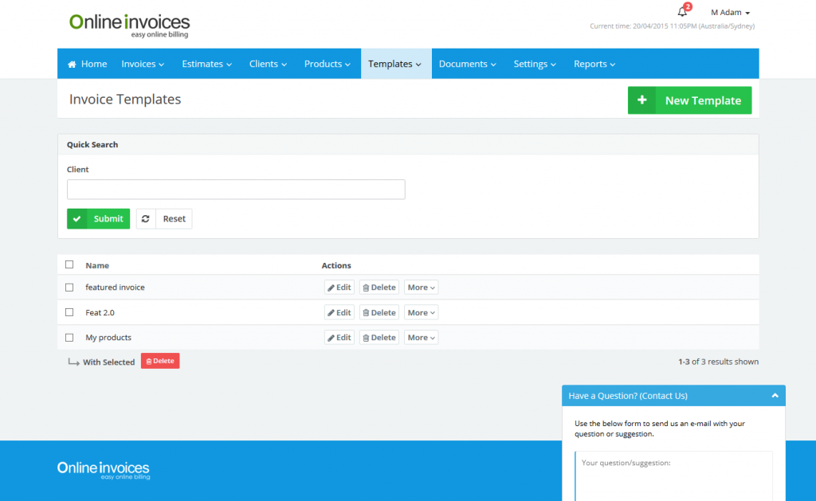Check the featured invoice checkbox
This screenshot has height=501, width=816.
point(69,288)
